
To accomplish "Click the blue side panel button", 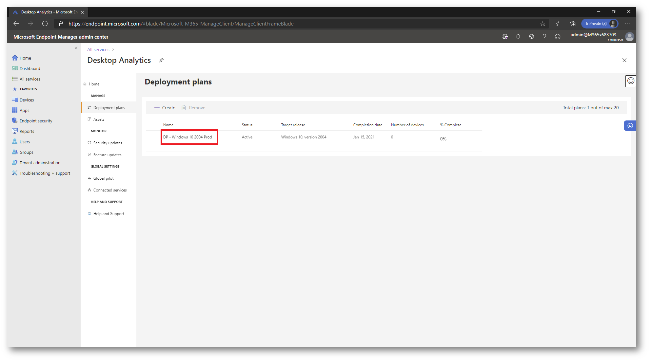I will click(x=630, y=126).
